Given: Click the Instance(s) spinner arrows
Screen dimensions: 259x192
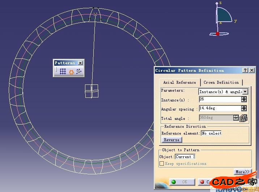Looking at the screenshot, I should tap(244, 100).
